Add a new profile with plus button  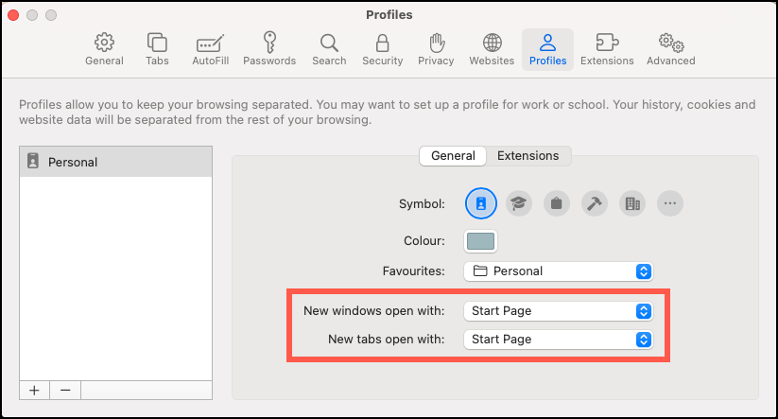coord(34,391)
